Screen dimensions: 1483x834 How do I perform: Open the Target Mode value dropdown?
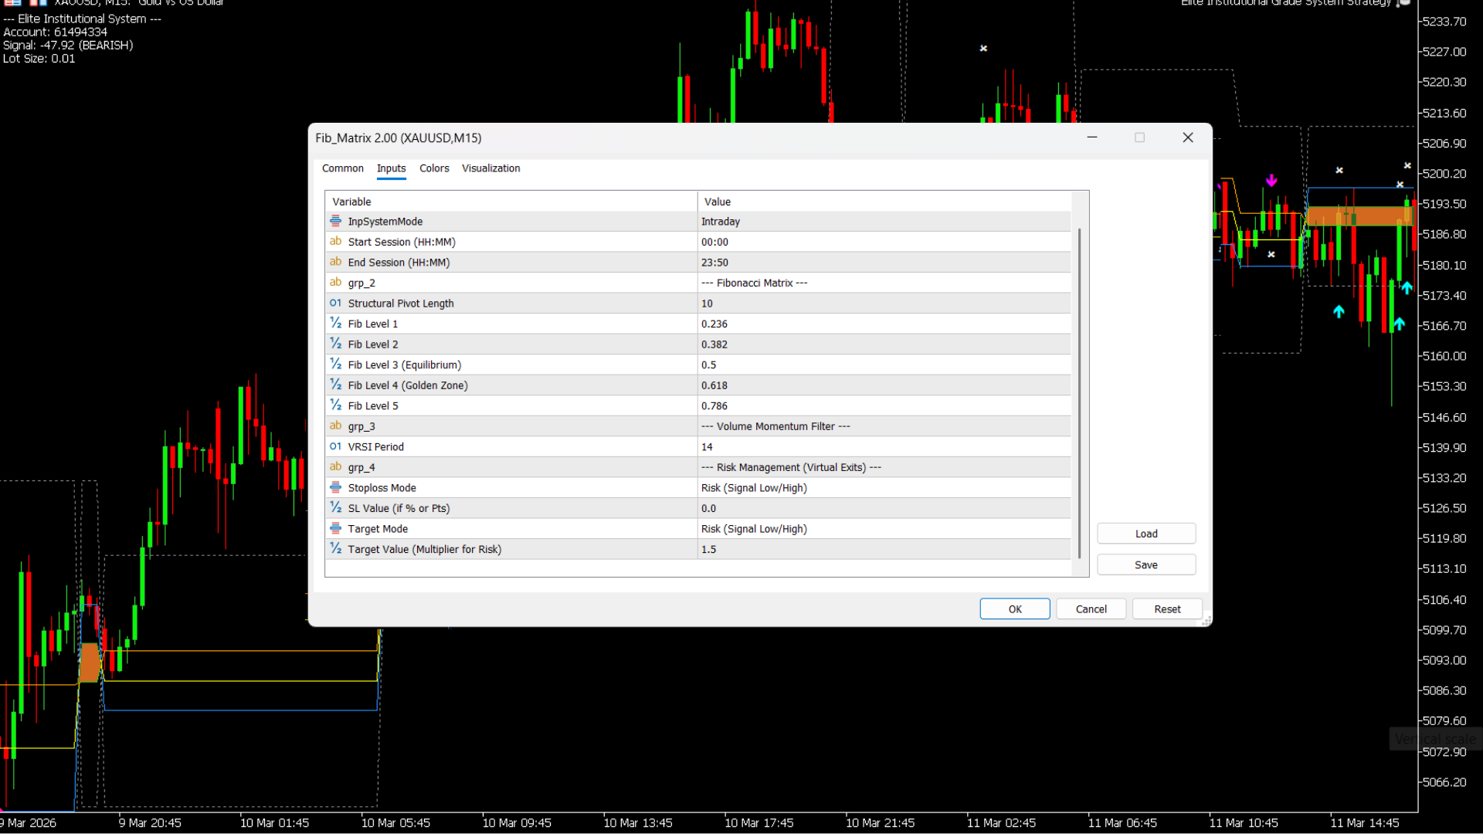[884, 529]
